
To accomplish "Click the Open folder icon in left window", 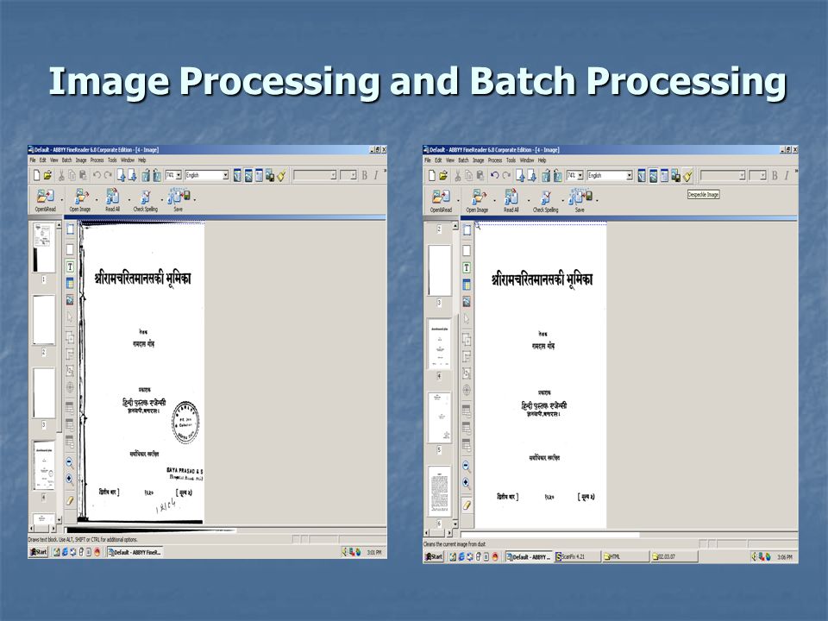I will (47, 175).
